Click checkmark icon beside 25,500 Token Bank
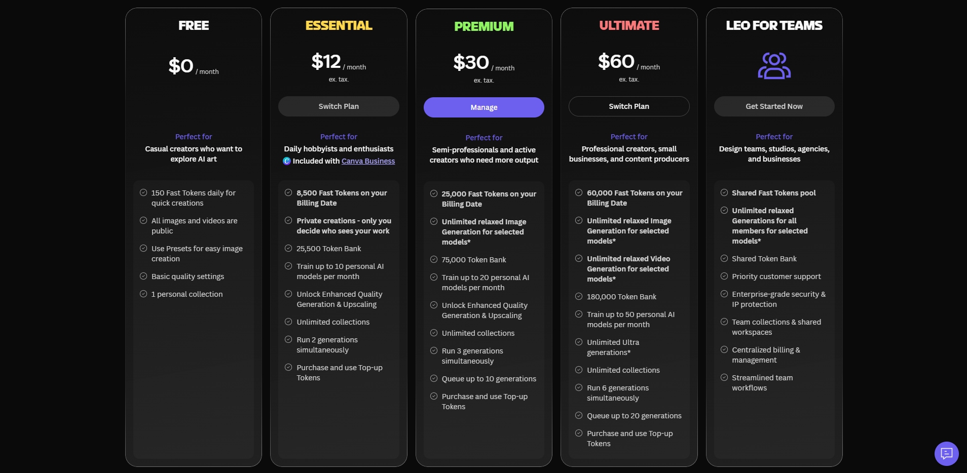Viewport: 967px width, 473px height. (288, 248)
